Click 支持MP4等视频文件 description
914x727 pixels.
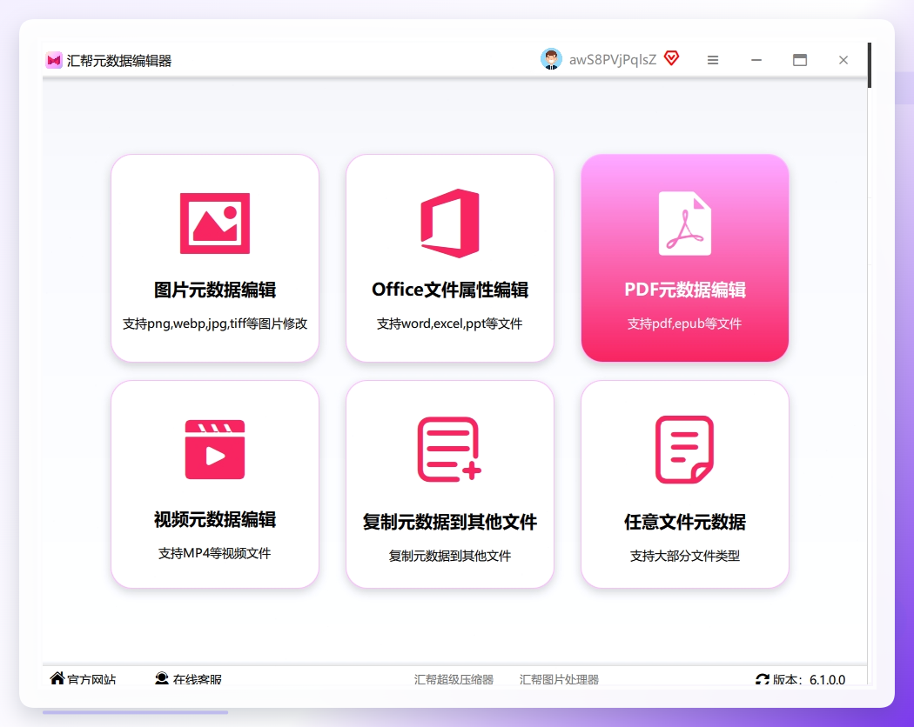214,553
